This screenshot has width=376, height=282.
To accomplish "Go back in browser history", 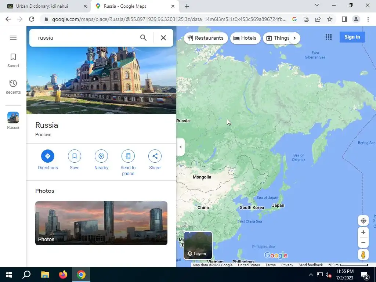I will (8, 19).
